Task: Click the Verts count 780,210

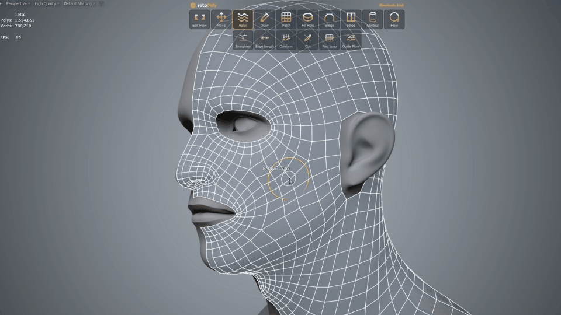Action: [x=23, y=26]
